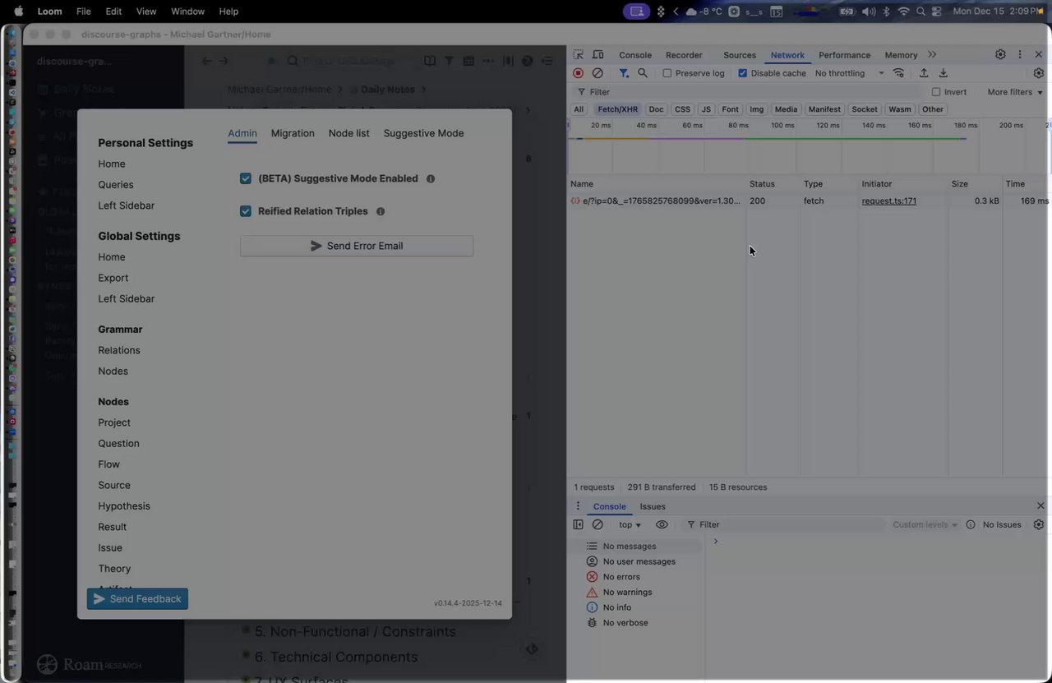Screen dimensions: 1052x683
Task: Click the Wi-Fi icon in the menu bar
Action: pos(903,12)
